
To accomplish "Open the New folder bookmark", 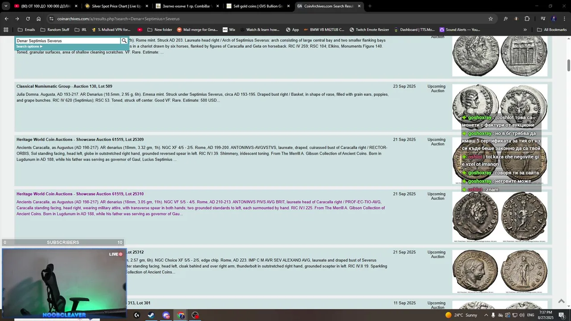I will coord(159,30).
